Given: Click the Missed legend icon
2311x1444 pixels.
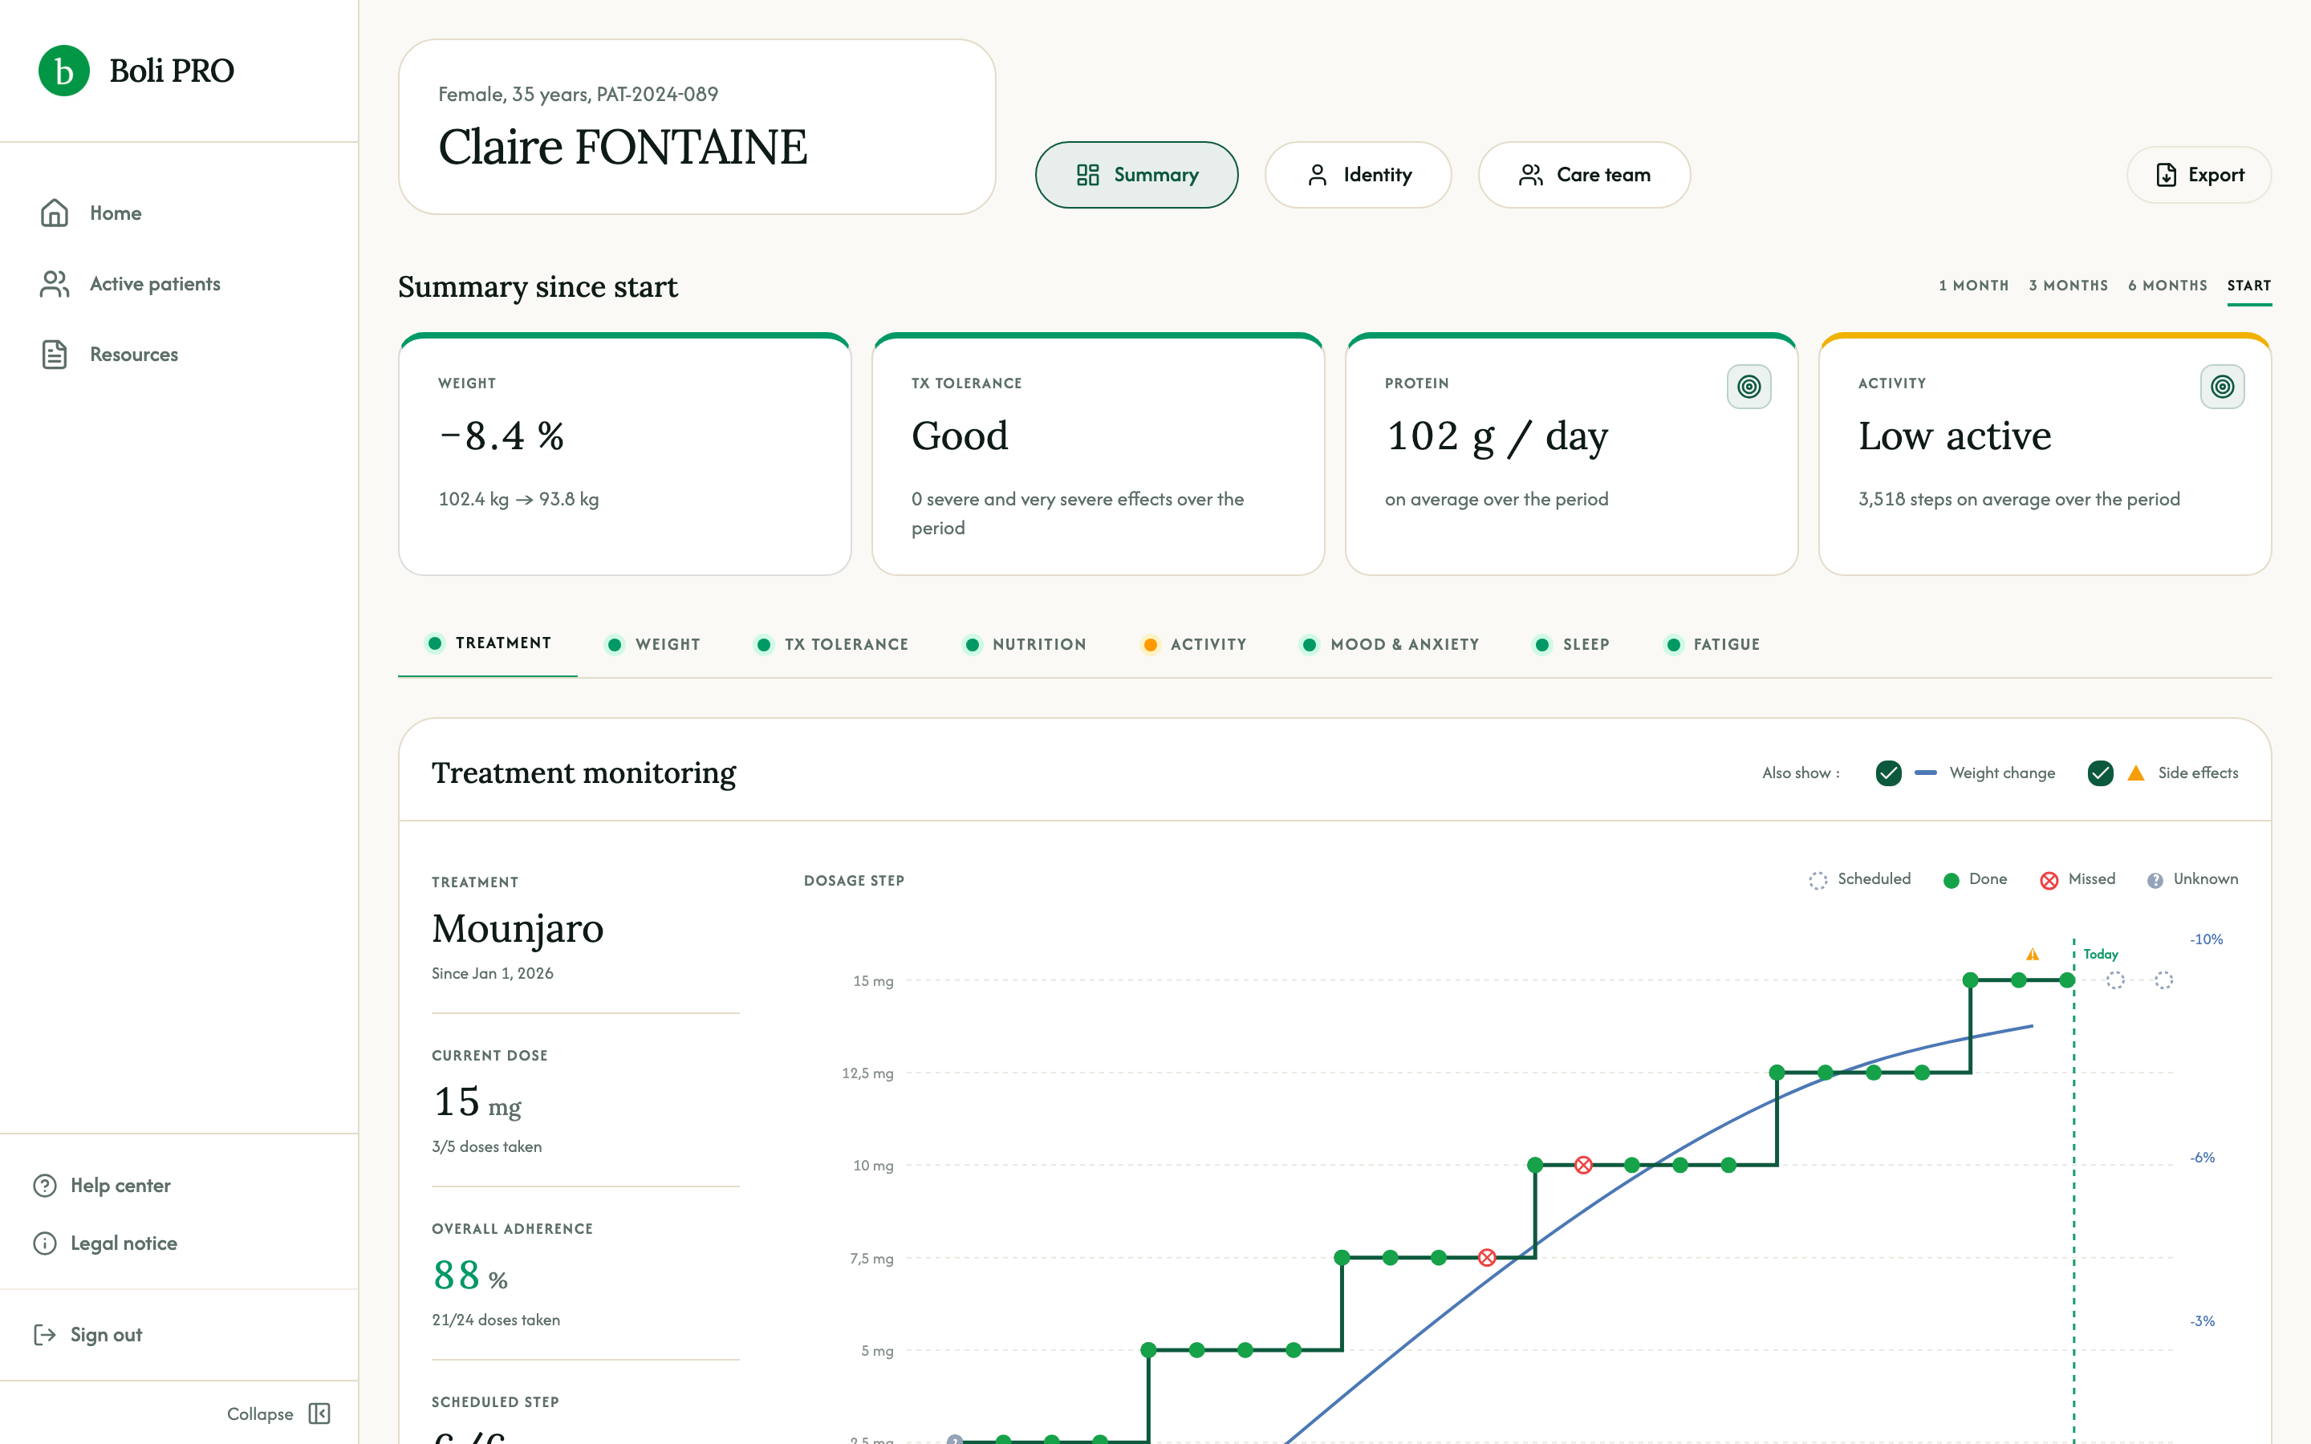Looking at the screenshot, I should pos(2049,881).
